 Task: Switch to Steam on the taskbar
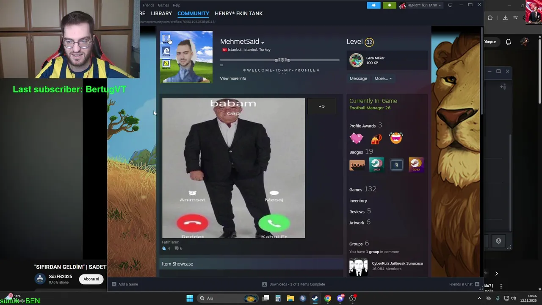pos(315,298)
